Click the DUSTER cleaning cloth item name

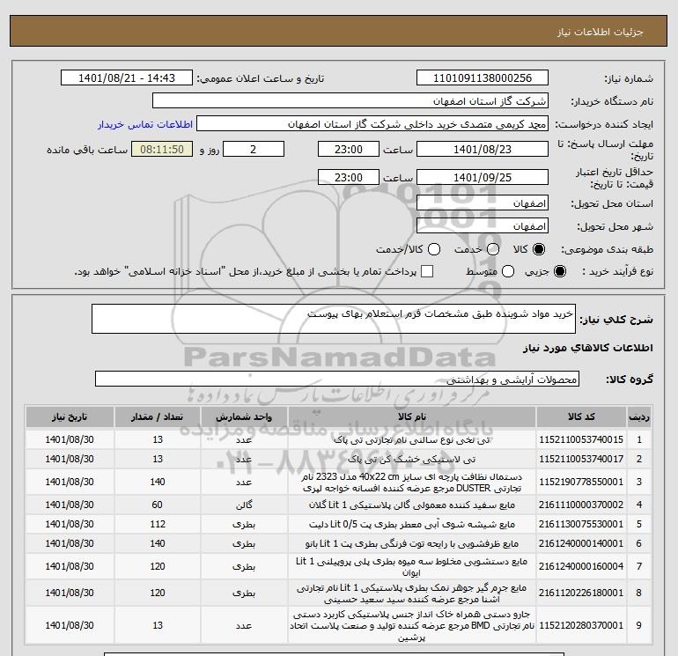point(412,483)
